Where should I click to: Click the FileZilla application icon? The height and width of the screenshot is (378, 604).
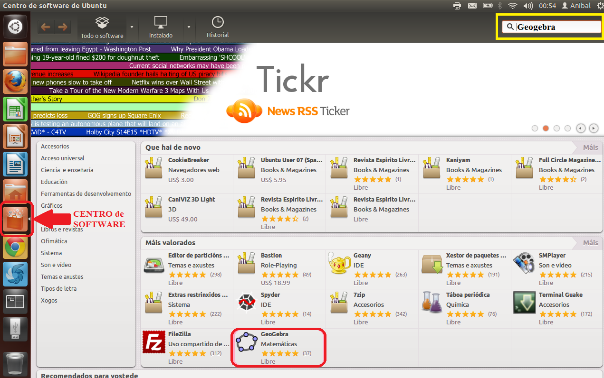[154, 342]
